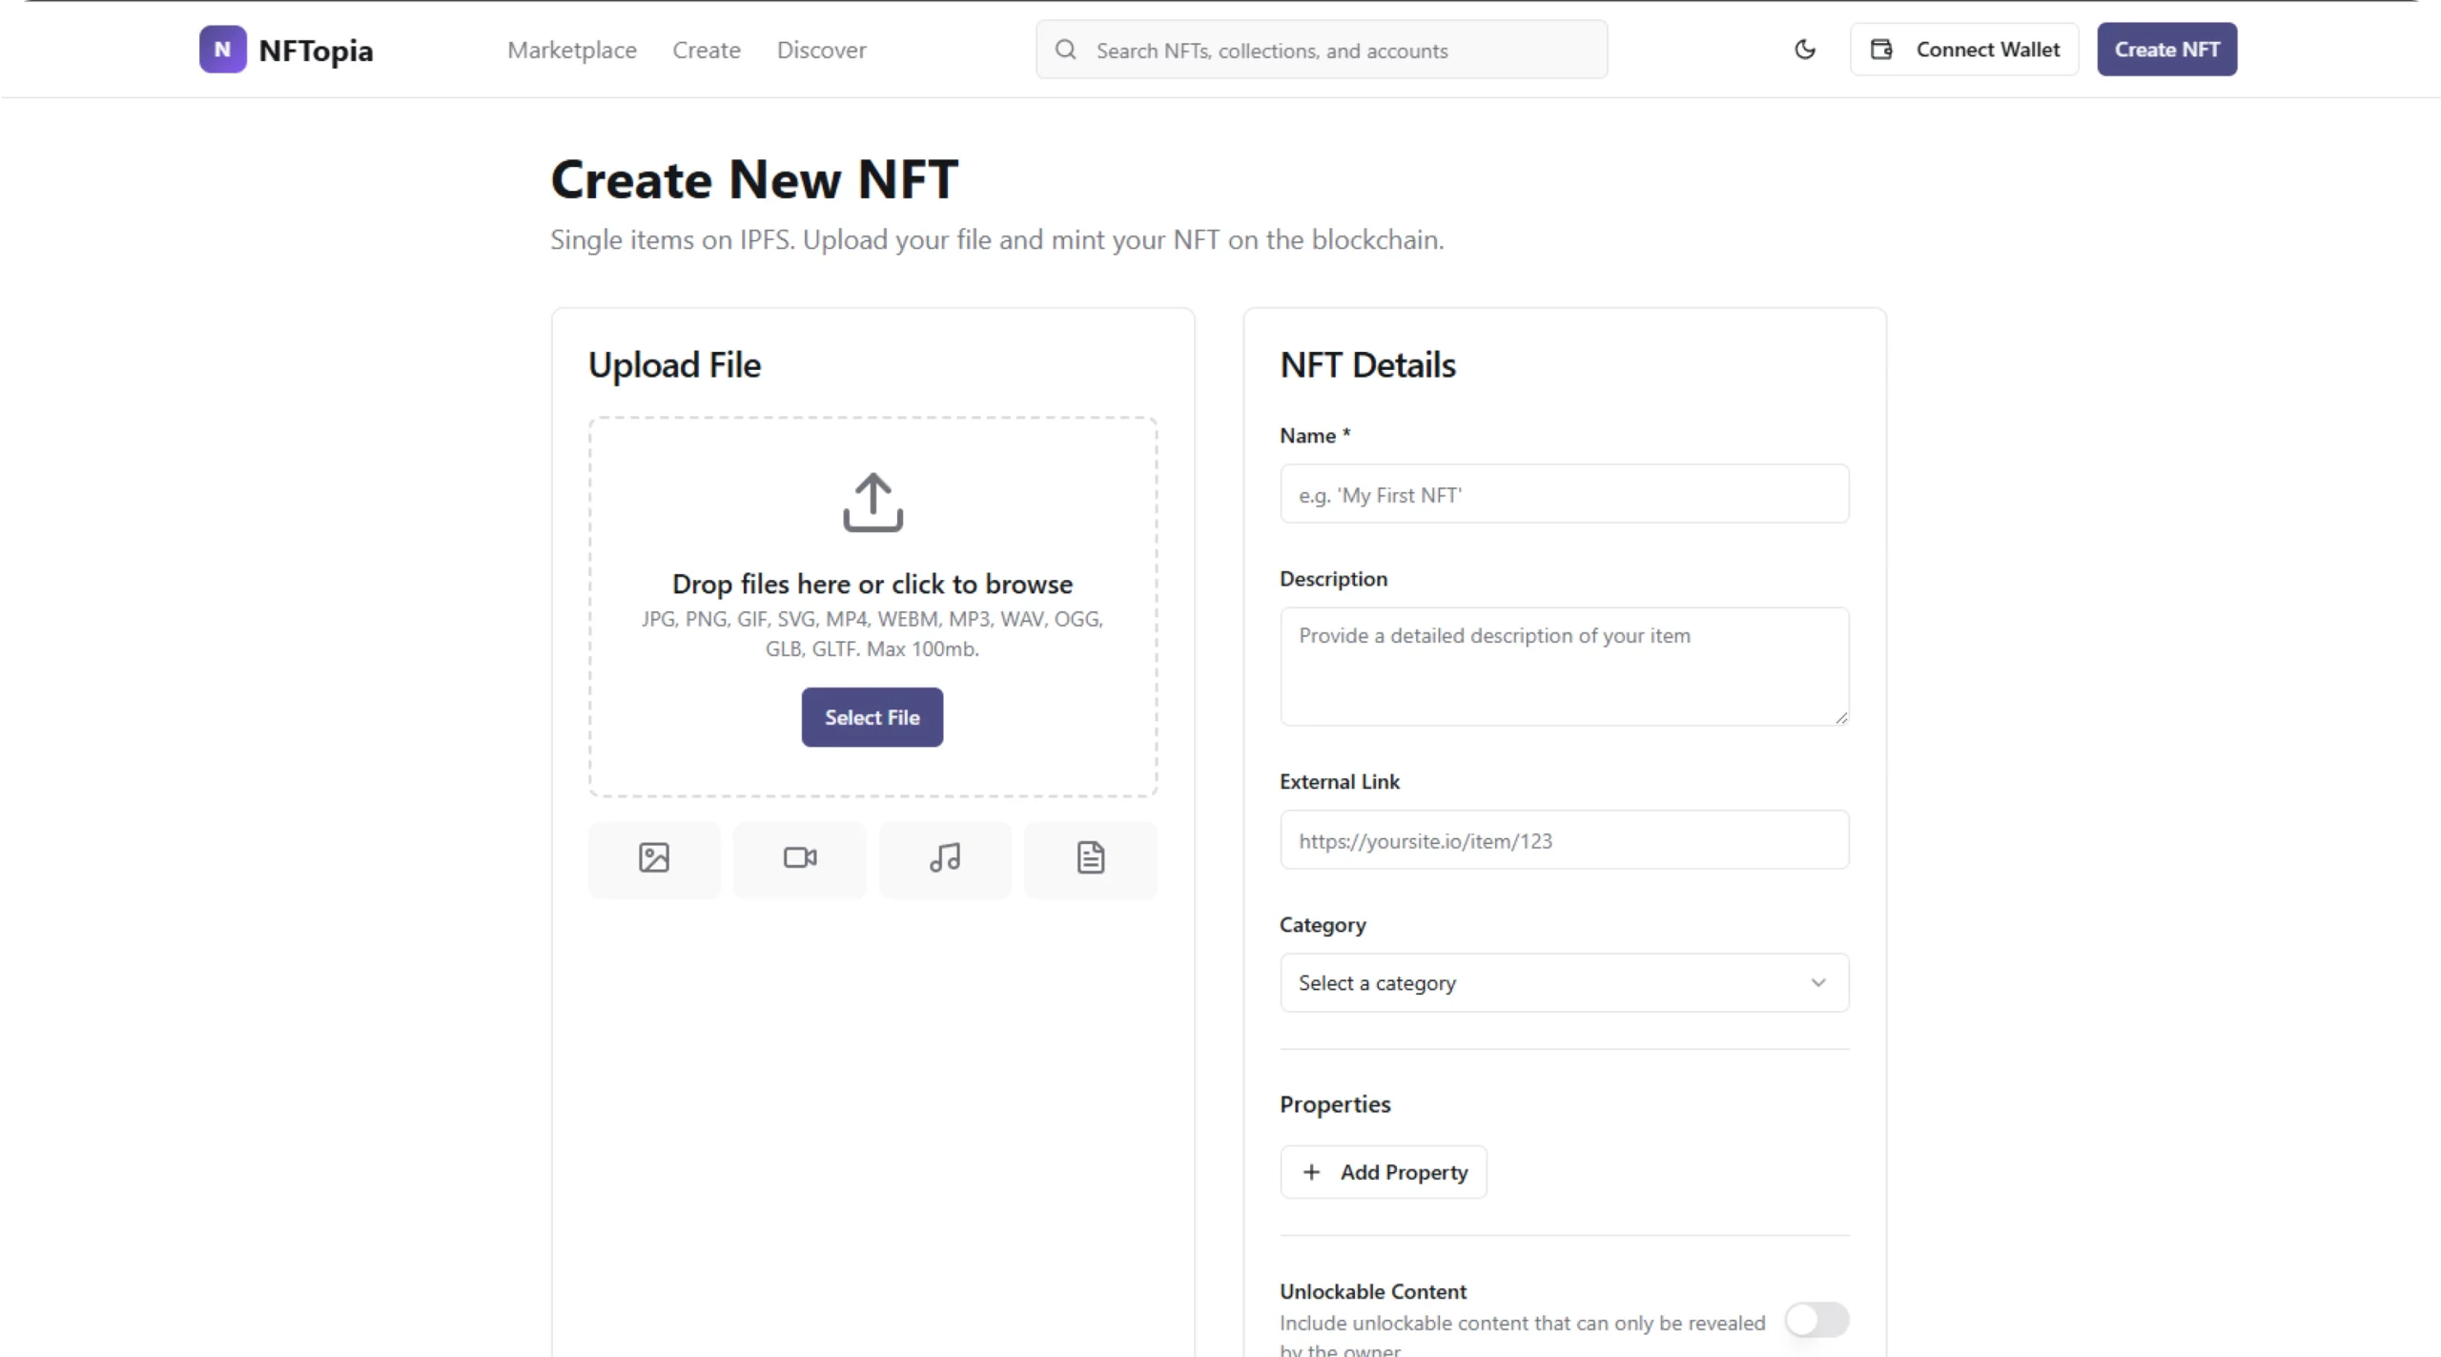Enable the Unlockable Content switch
Screen dimensions: 2441x1357
point(1816,1320)
